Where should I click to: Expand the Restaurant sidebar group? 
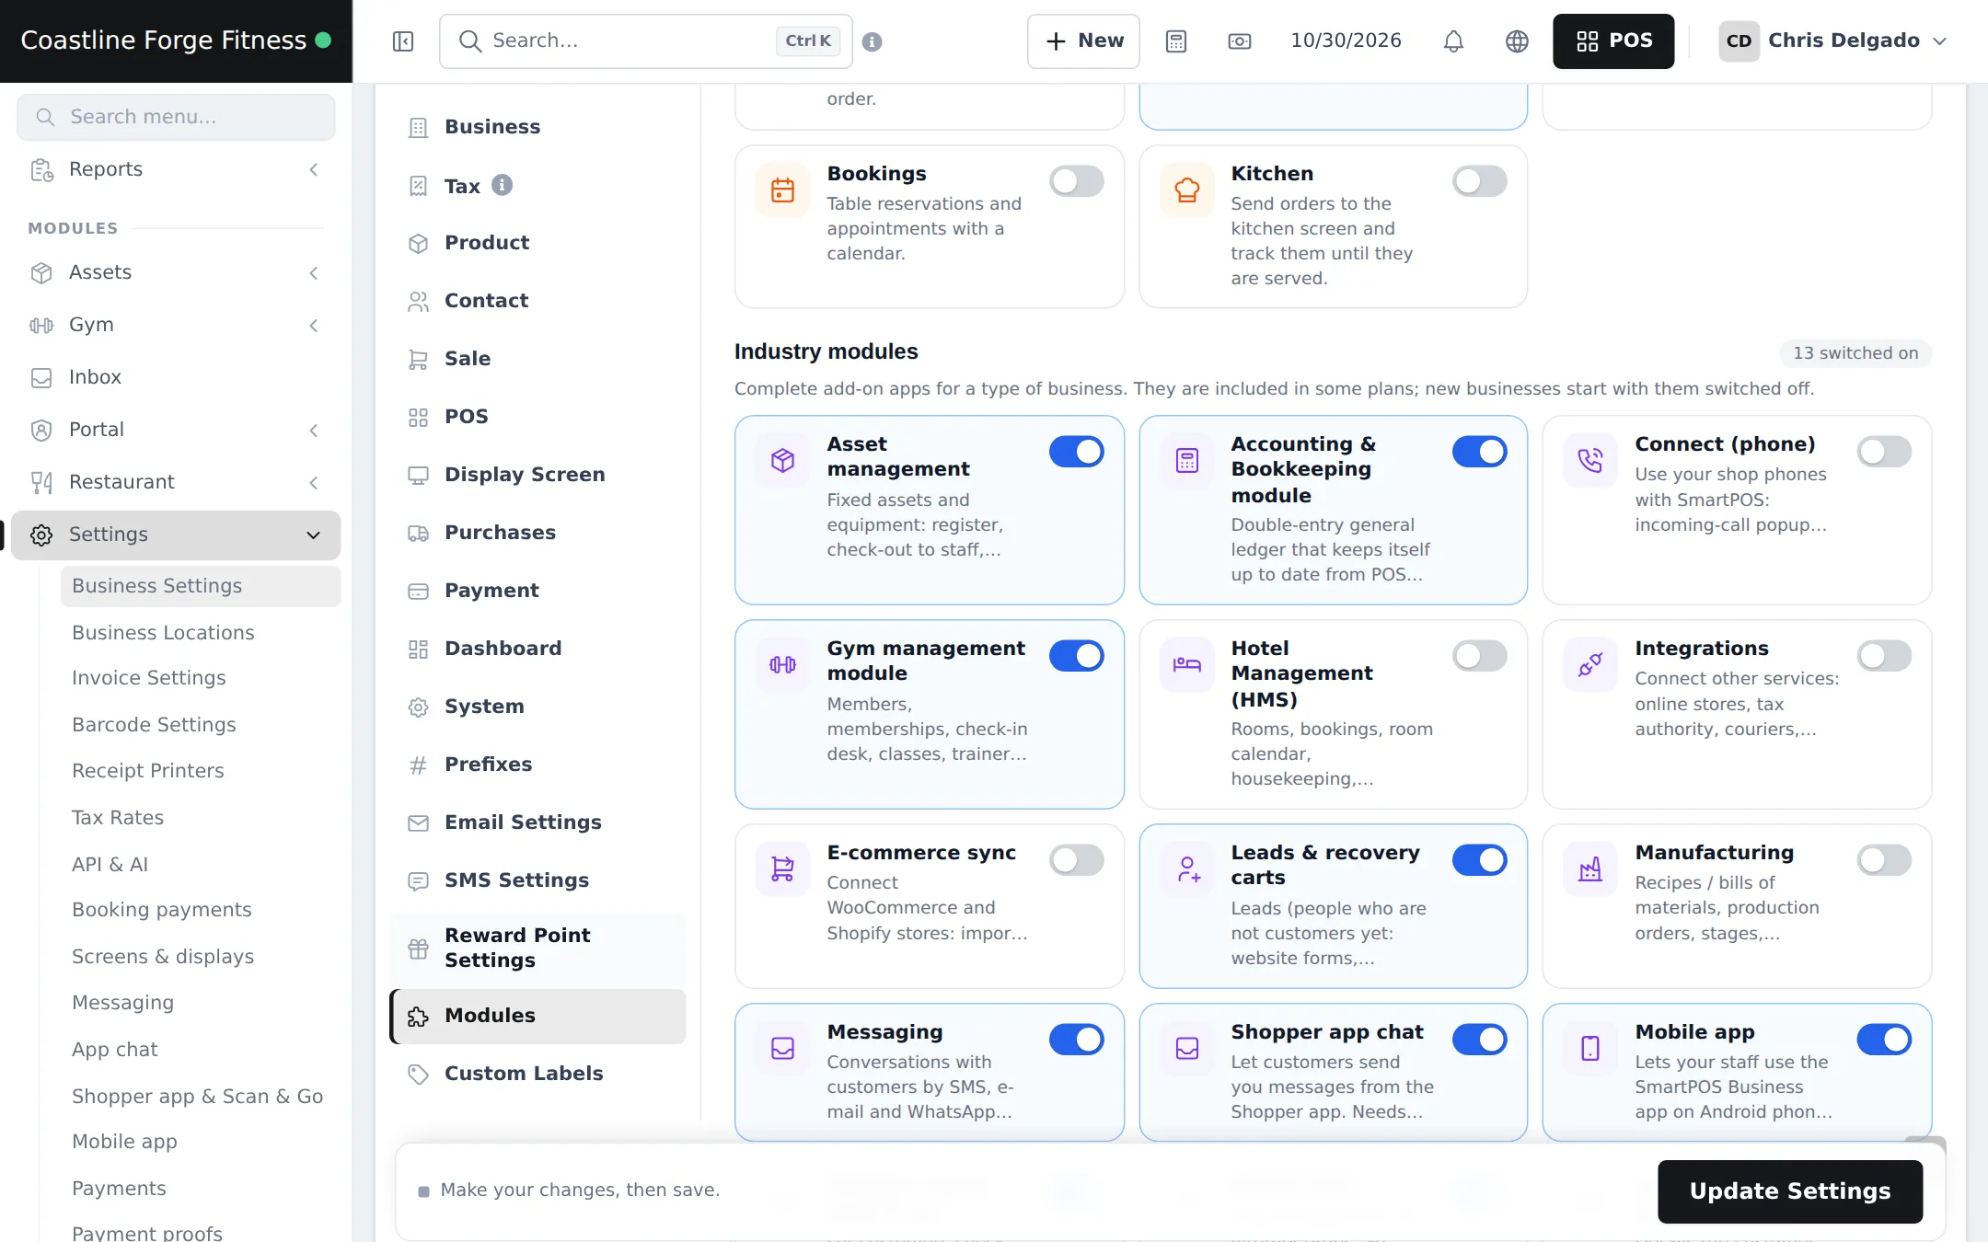click(176, 482)
